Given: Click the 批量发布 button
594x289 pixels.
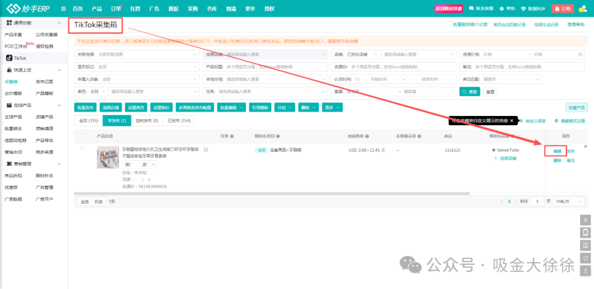Looking at the screenshot, I should pos(86,108).
